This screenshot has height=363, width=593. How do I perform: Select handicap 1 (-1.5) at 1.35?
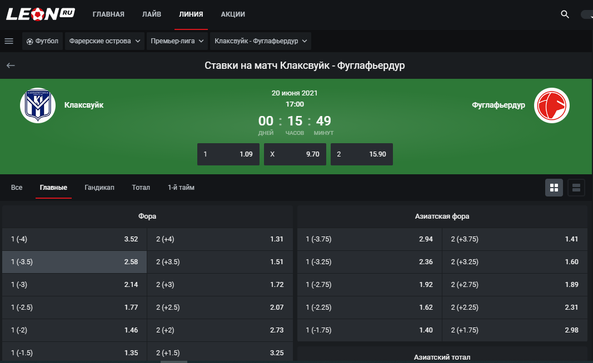coord(74,353)
